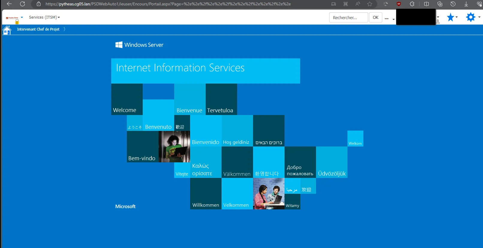Add this page to favorites star
The height and width of the screenshot is (248, 483).
point(370,4)
